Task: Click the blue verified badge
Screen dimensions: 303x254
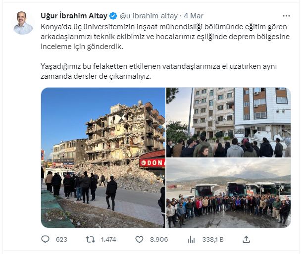Action: click(113, 16)
